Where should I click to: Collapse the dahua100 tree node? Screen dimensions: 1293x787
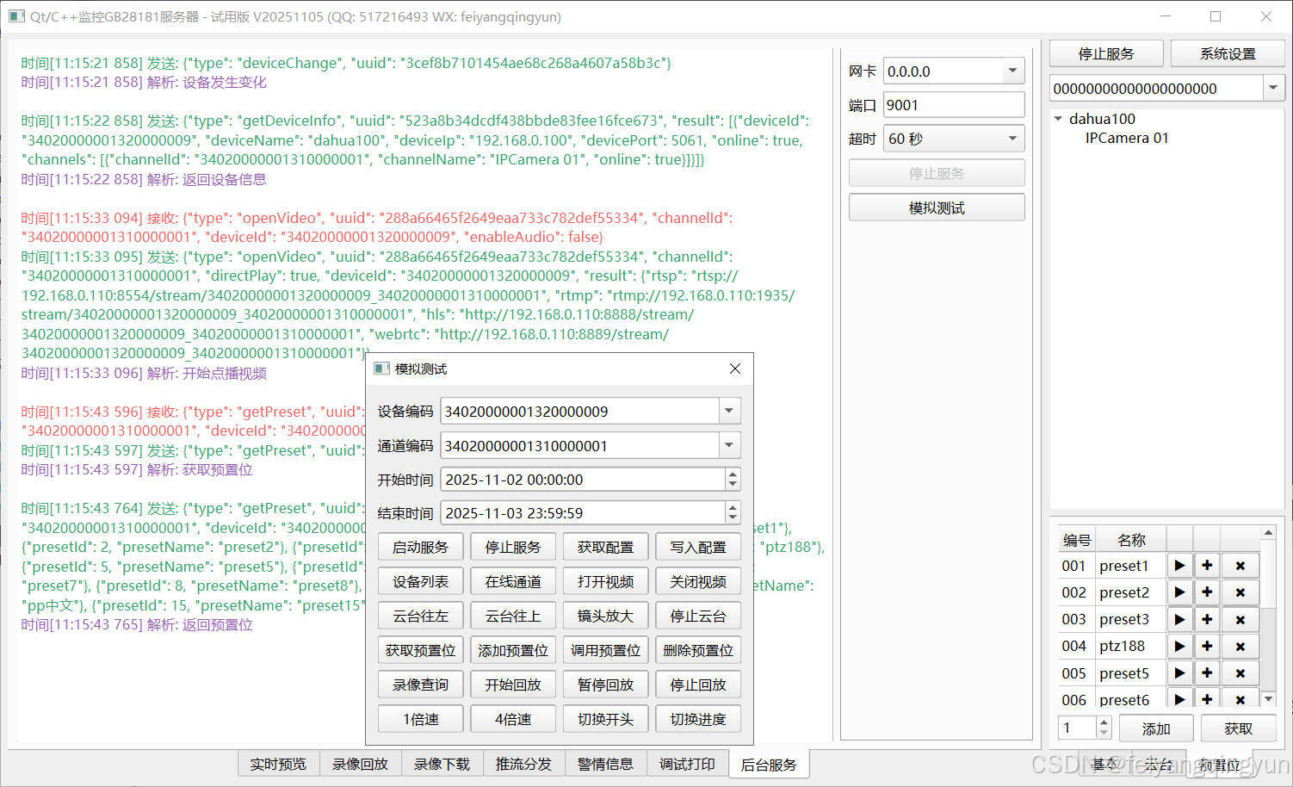[1059, 119]
